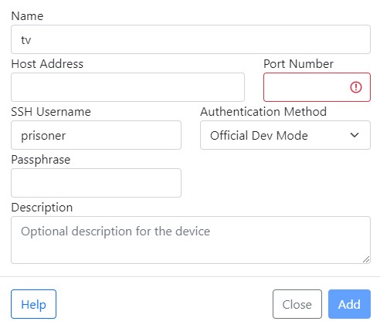Click the Port Number label
The image size is (380, 328).
[x=298, y=64]
